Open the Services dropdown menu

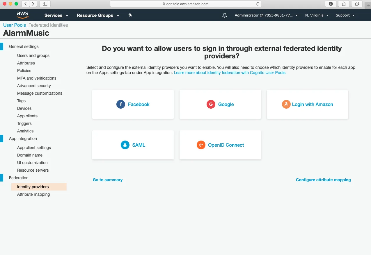coord(56,15)
